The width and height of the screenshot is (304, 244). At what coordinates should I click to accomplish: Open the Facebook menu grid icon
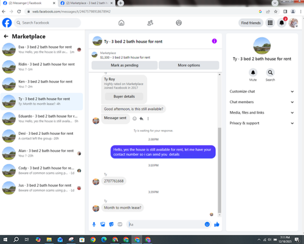[270, 22]
